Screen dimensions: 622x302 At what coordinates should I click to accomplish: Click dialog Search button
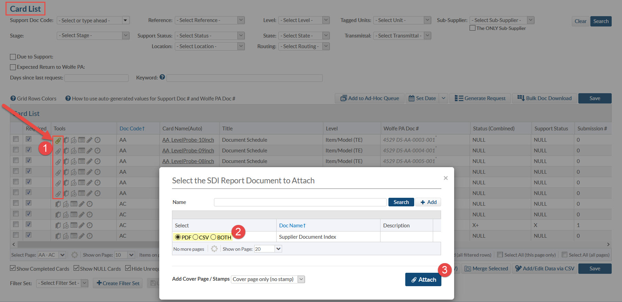coord(401,202)
